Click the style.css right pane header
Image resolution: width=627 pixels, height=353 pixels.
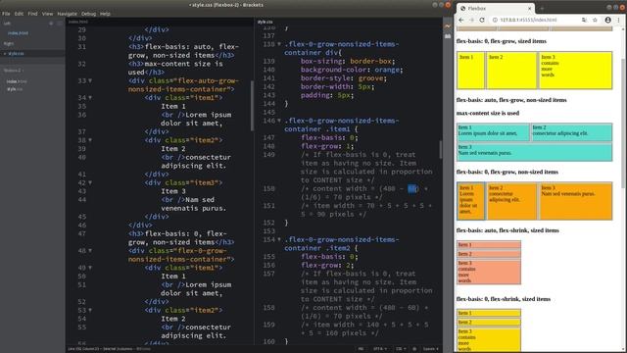point(265,22)
